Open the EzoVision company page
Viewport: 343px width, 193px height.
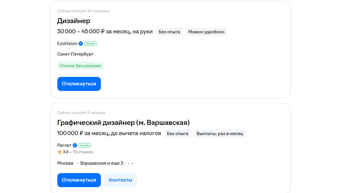coord(67,44)
